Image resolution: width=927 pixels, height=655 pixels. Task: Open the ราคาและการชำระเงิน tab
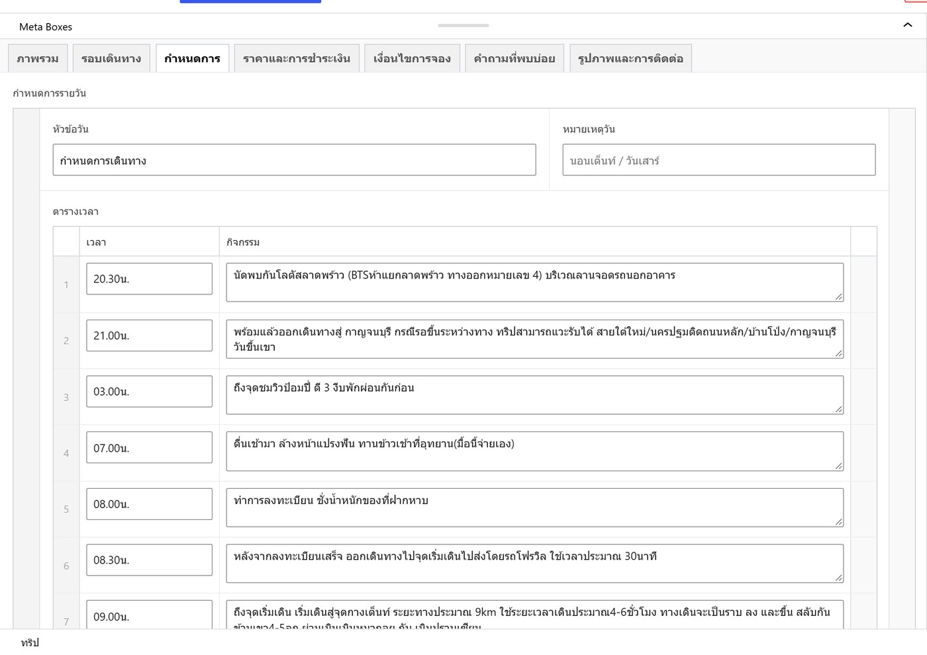[297, 58]
